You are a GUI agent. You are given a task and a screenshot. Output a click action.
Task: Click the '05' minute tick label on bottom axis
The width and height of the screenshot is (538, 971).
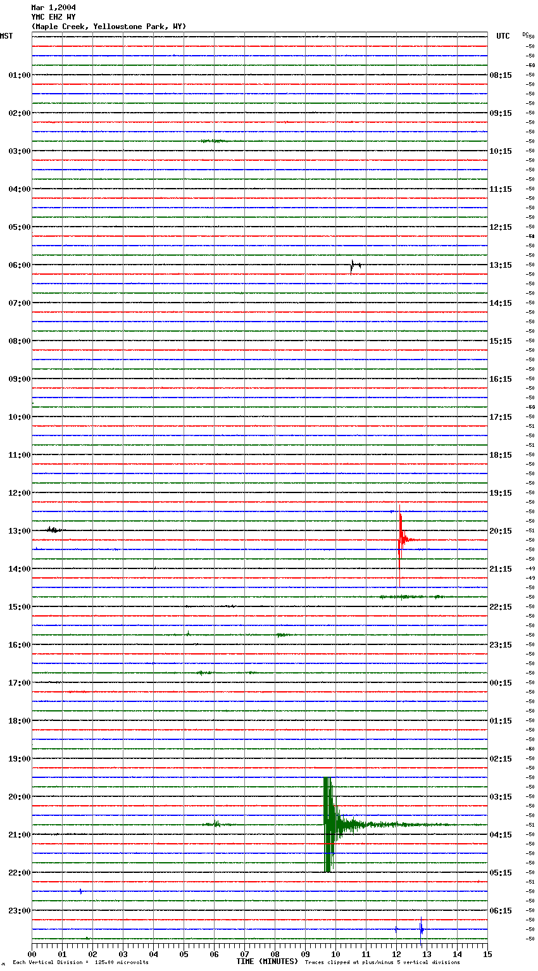(184, 954)
